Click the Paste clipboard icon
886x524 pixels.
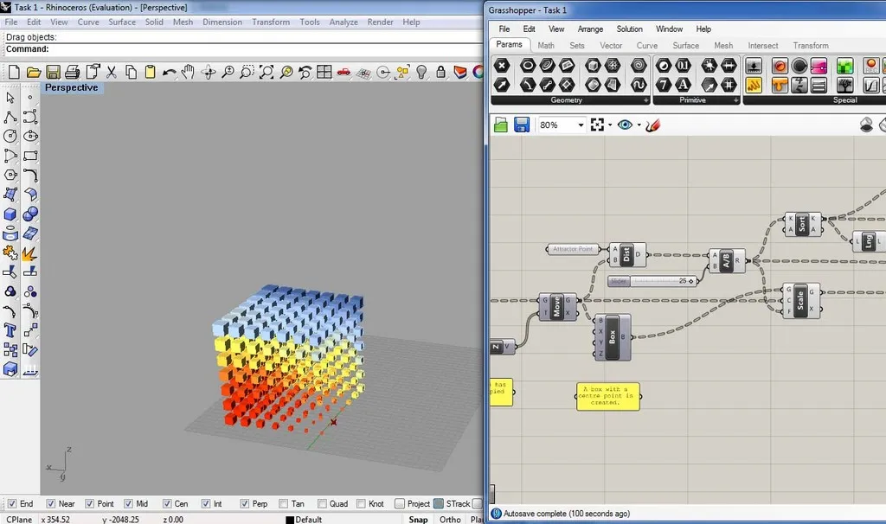[151, 72]
